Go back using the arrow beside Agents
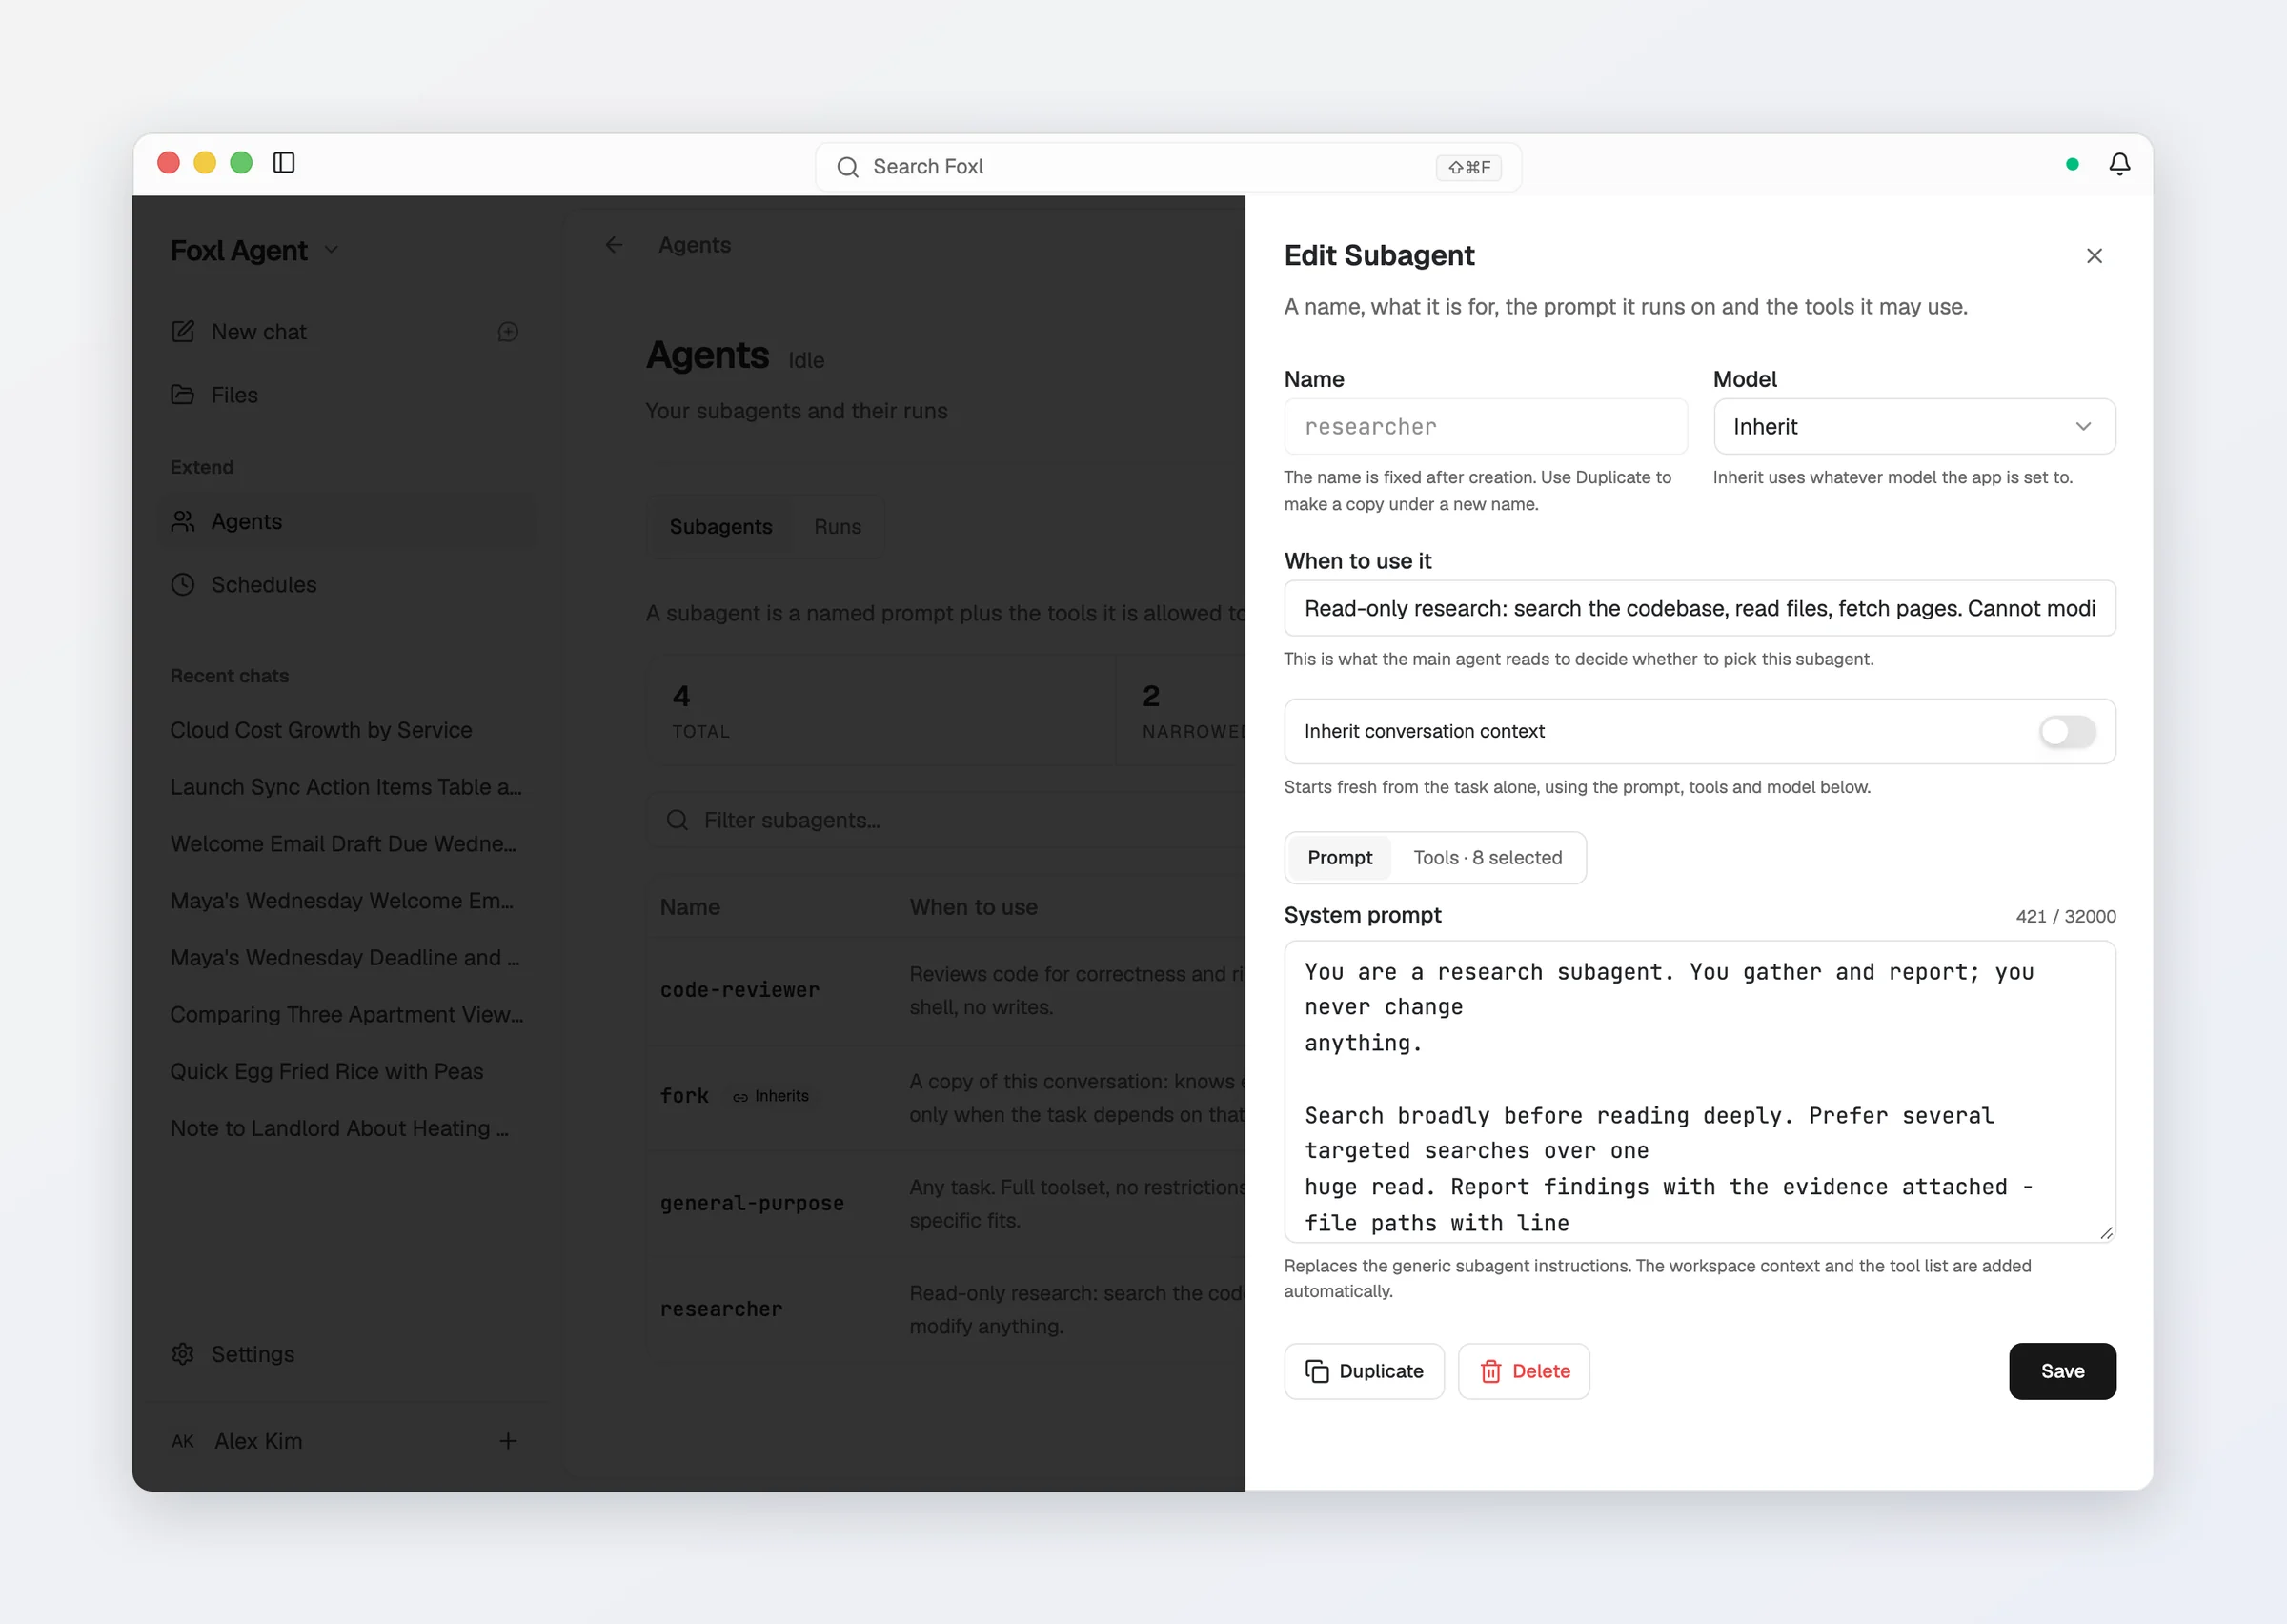This screenshot has height=1624, width=2287. 614,245
